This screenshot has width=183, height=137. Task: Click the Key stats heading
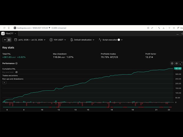[x=8, y=48]
